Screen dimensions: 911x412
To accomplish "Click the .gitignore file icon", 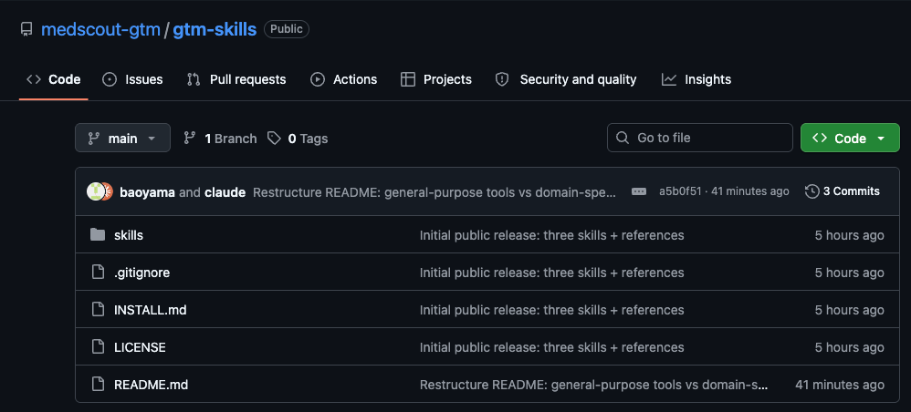I will coord(99,273).
